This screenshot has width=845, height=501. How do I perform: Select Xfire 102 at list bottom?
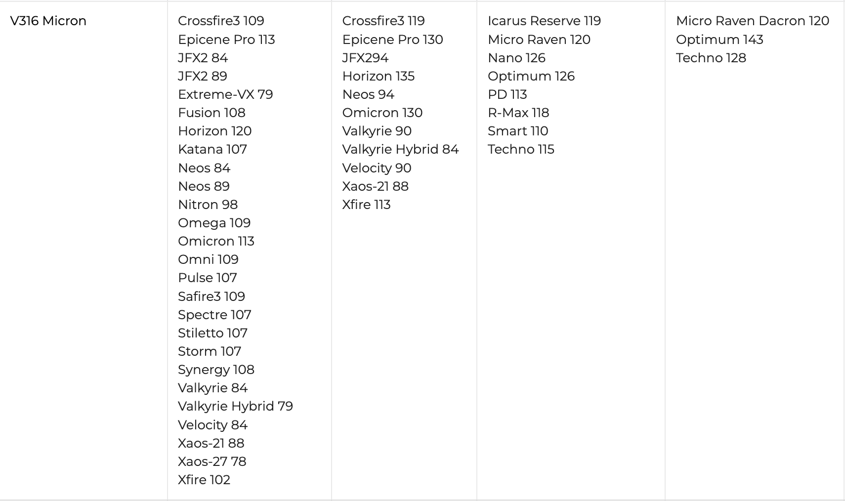click(x=204, y=480)
